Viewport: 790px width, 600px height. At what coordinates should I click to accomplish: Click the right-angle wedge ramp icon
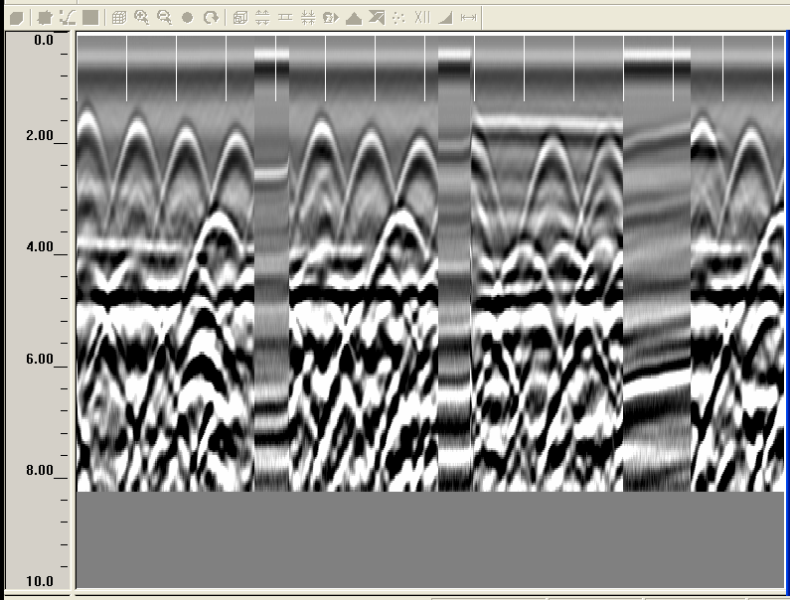tap(445, 18)
